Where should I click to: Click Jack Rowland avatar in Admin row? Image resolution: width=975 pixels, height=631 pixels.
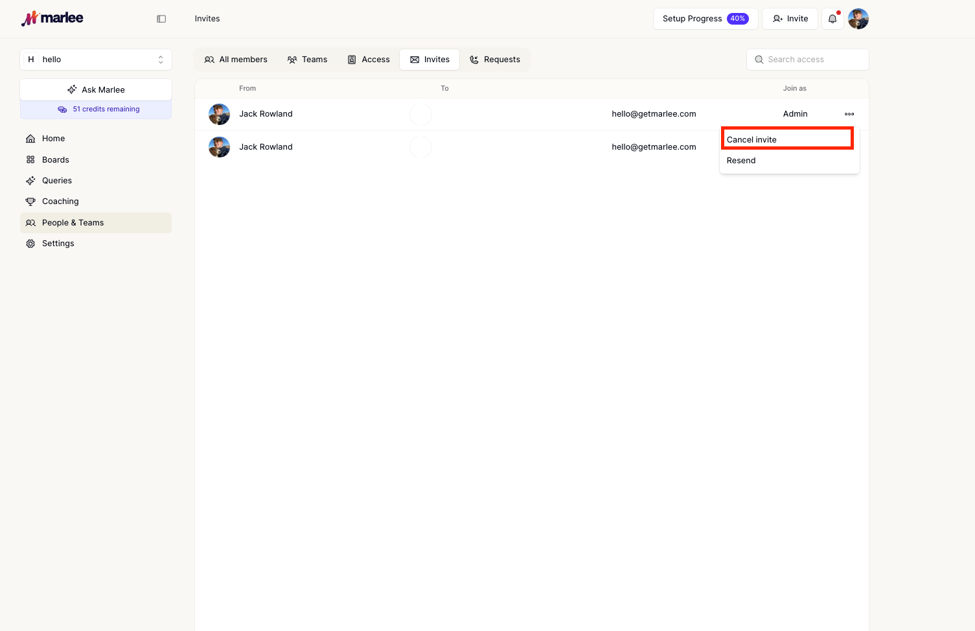pos(219,114)
